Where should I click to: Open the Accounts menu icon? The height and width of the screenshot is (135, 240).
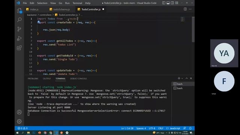tap(19, 112)
